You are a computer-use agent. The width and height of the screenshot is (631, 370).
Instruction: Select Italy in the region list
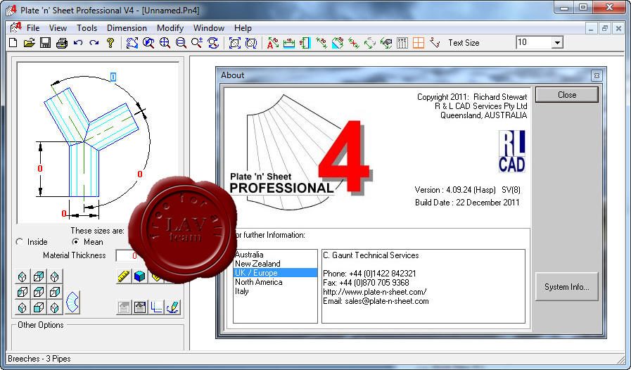[x=275, y=291]
